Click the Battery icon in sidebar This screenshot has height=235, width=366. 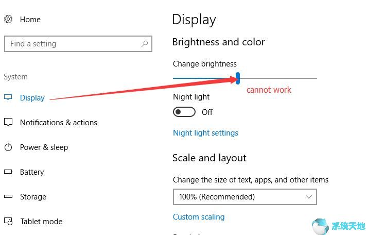[x=8, y=172]
